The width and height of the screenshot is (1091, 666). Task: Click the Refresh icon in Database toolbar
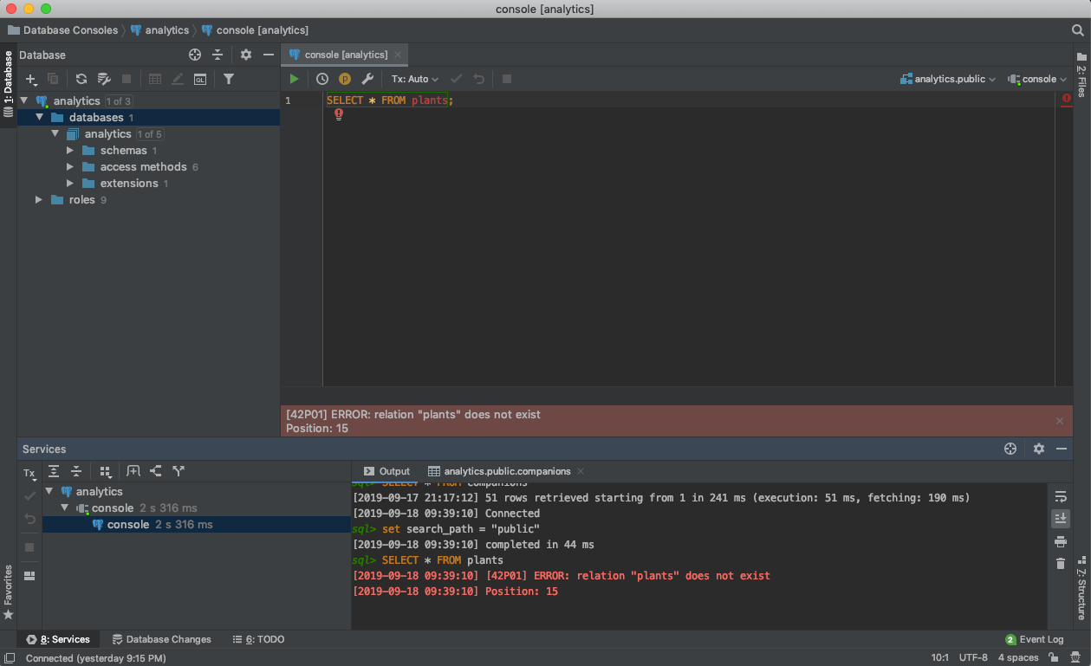tap(81, 79)
